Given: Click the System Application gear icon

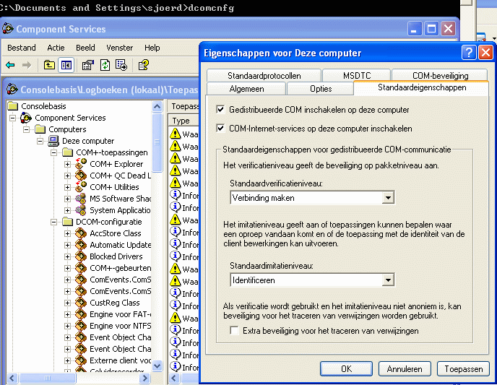Looking at the screenshot, I should tap(81, 210).
